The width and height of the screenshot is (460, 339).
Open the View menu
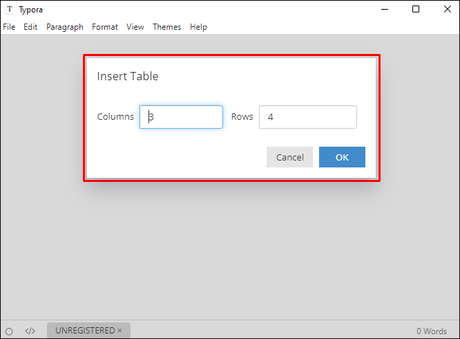point(135,27)
